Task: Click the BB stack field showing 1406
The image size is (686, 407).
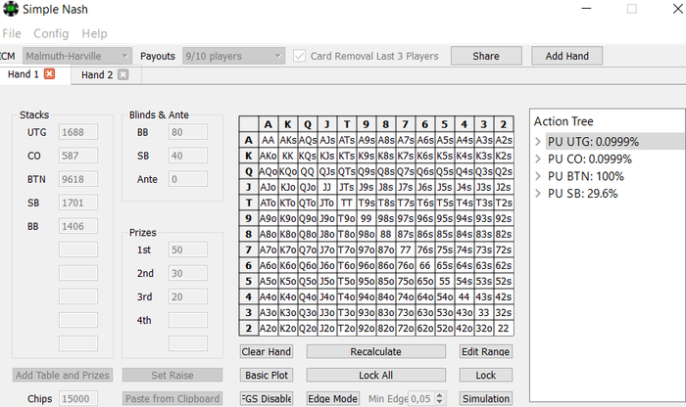Action: pos(78,226)
